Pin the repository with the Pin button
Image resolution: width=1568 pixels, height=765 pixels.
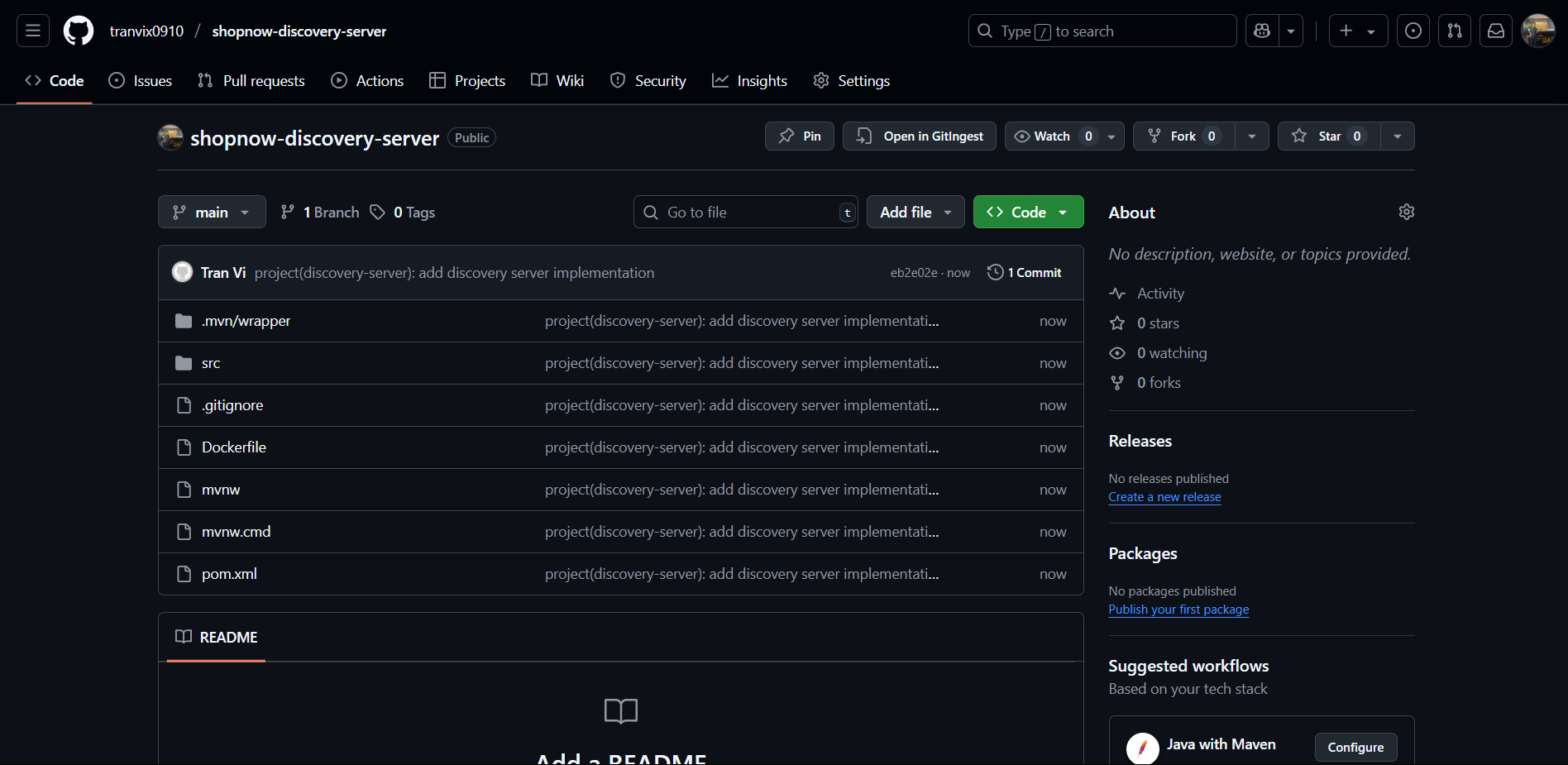(x=799, y=136)
